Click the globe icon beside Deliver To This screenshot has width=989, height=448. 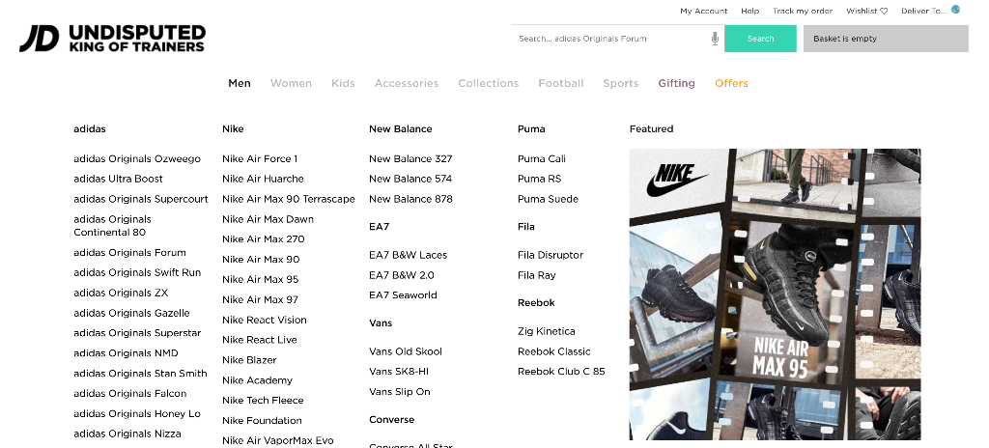[x=955, y=10]
